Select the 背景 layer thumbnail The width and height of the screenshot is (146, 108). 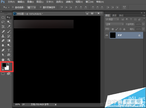pos(113,35)
